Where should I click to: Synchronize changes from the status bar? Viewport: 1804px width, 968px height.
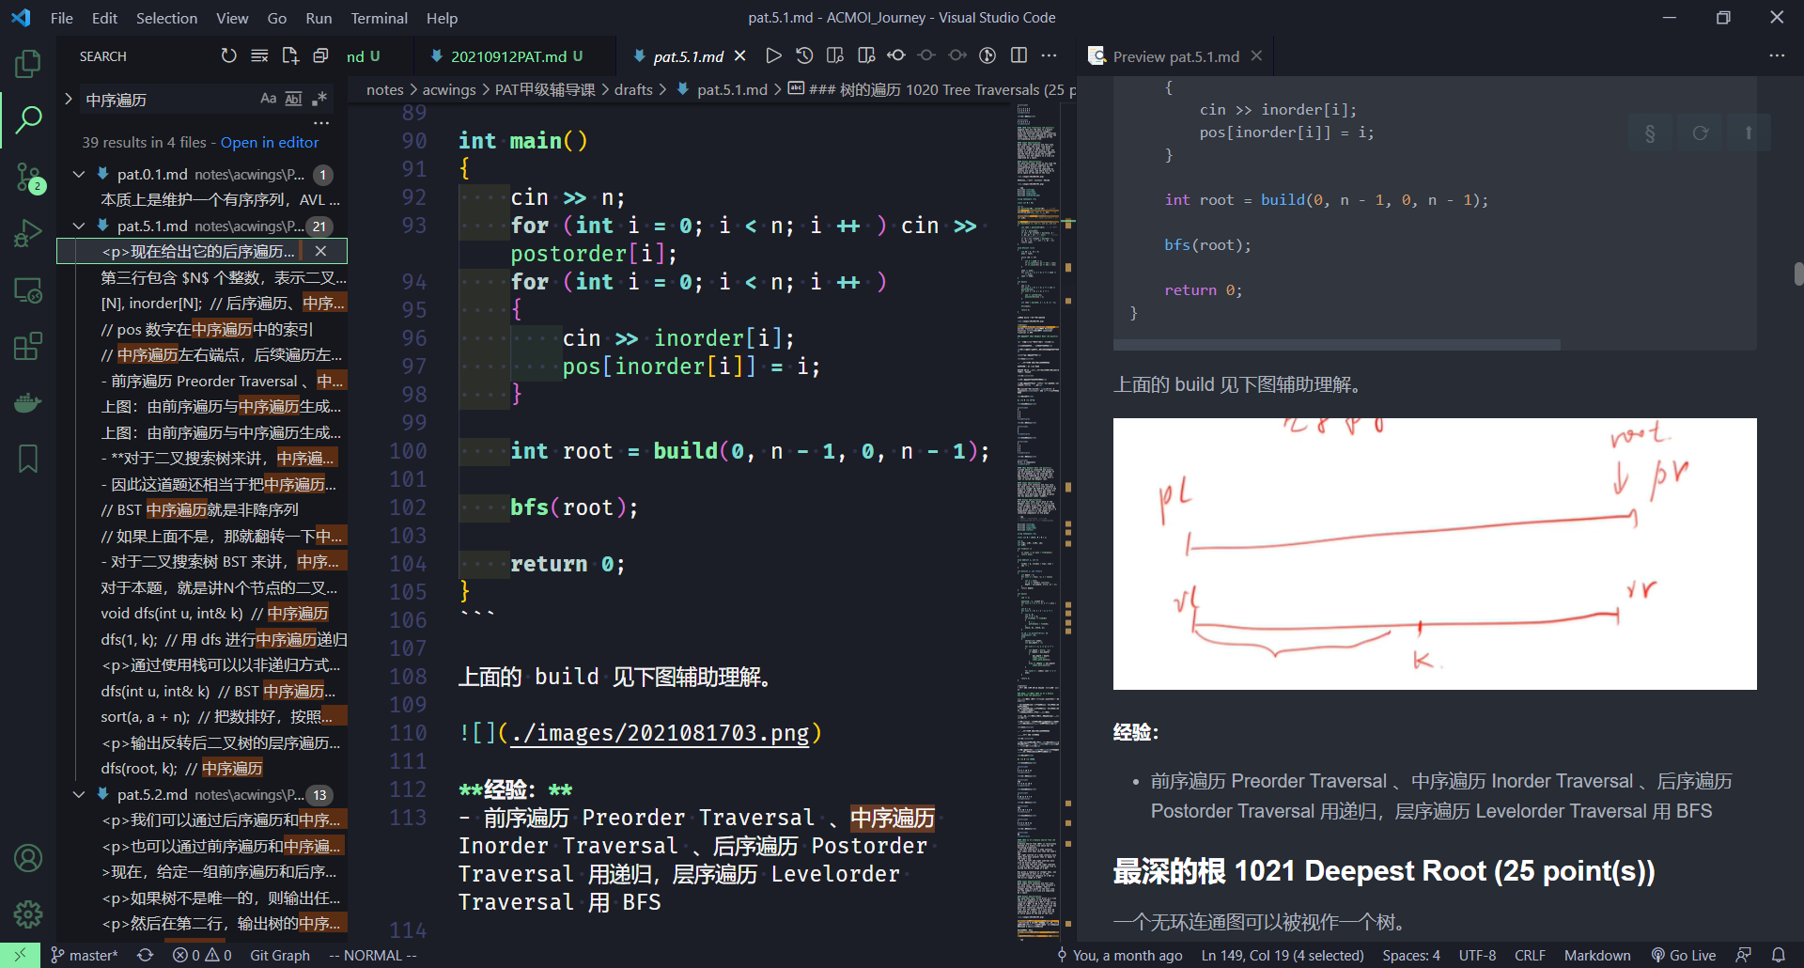[145, 955]
